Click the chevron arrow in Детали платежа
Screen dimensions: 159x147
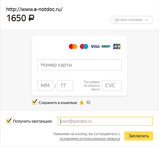click(147, 20)
